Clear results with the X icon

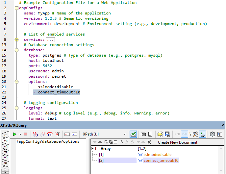(149, 142)
